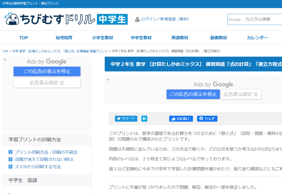282x194 pixels.
Task: Click arrow icon beside 点線が消えて link
Action: pyautogui.click(x=10, y=159)
